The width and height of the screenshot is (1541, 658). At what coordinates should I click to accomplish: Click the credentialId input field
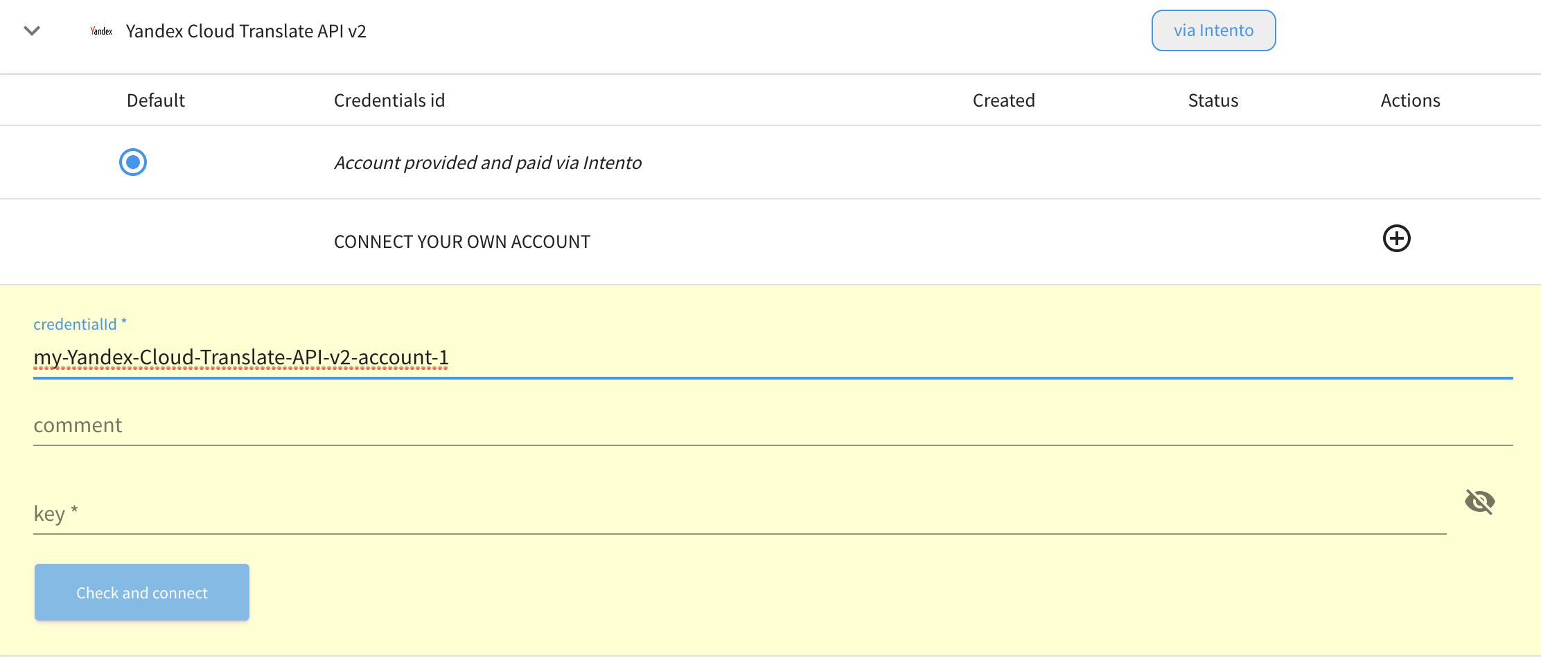pos(773,357)
